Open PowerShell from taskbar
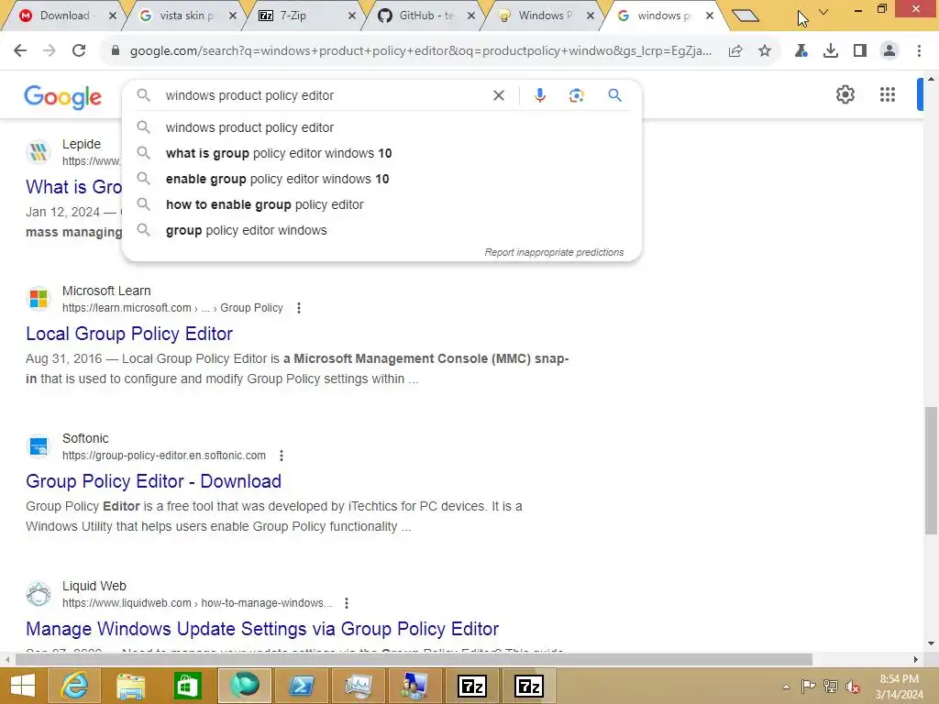Screen dimensions: 939x704 coord(301,686)
